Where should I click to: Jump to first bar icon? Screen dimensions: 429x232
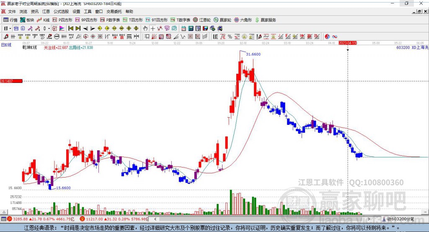[x=70, y=28]
